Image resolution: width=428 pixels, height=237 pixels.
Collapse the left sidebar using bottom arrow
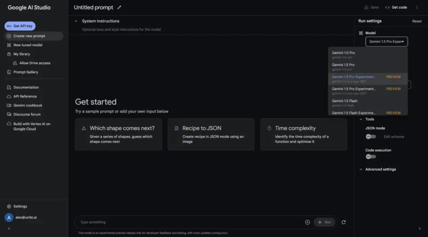pyautogui.click(x=9, y=229)
